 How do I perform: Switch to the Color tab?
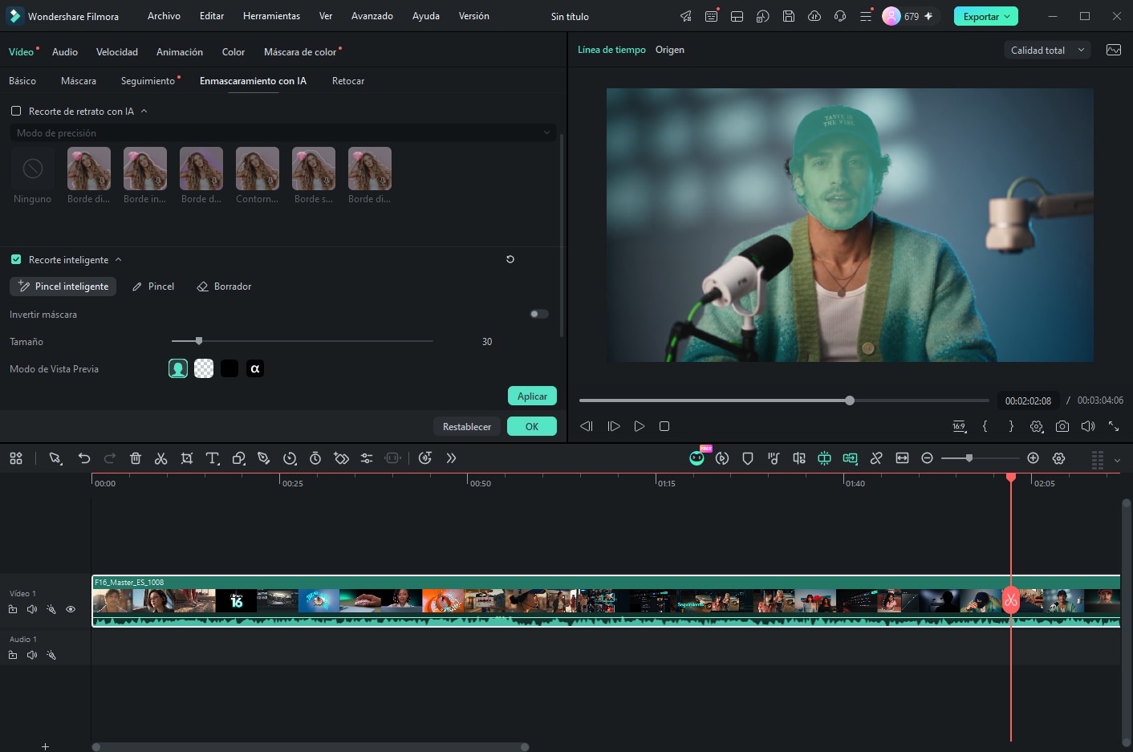234,52
